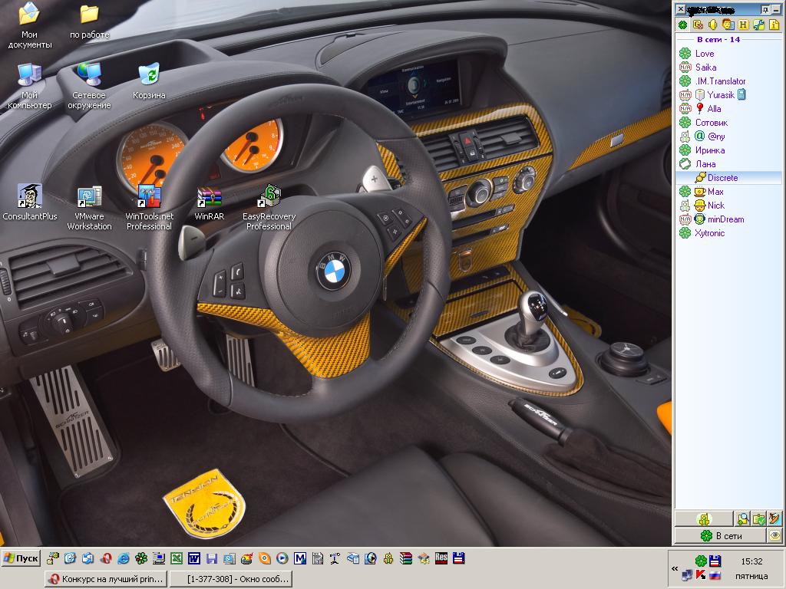Click the mobile phone icon beside Yurasik
Image resolution: width=786 pixels, height=589 pixels.
click(x=741, y=94)
